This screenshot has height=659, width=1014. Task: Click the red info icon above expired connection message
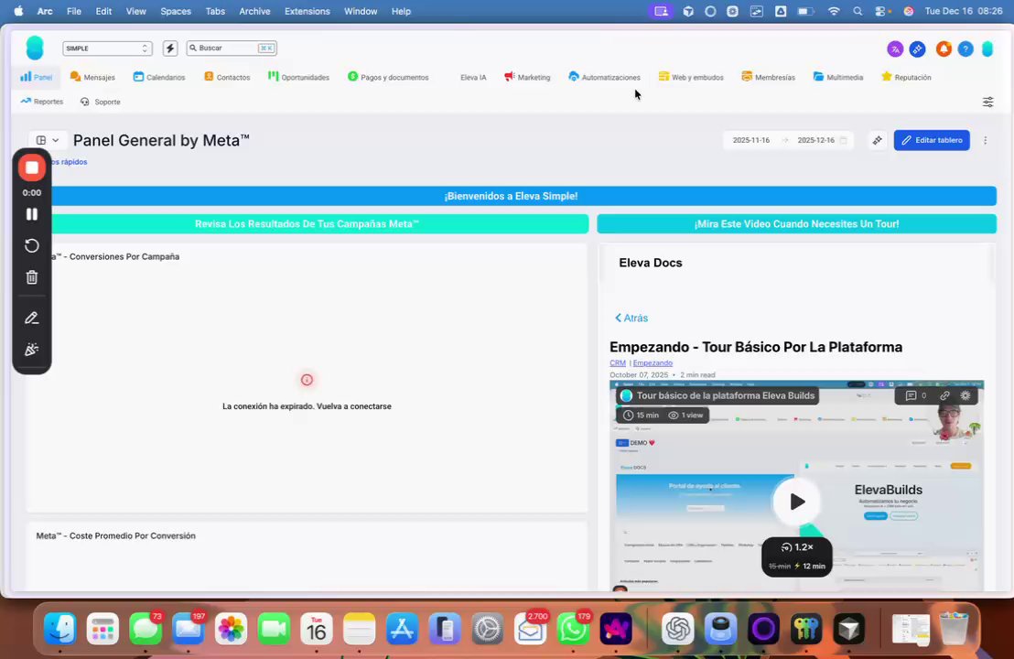307,380
